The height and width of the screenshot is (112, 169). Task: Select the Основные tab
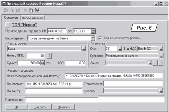pos(11,18)
